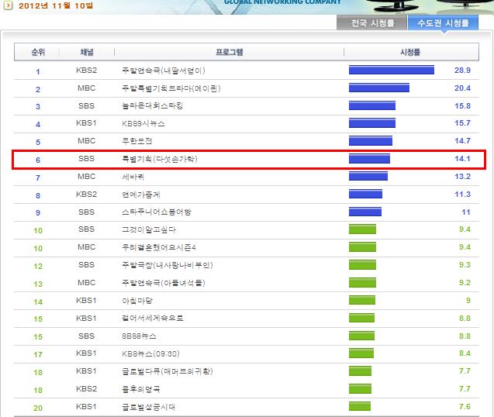Click the 15.8 rating value
The width and height of the screenshot is (494, 417).
click(x=462, y=106)
